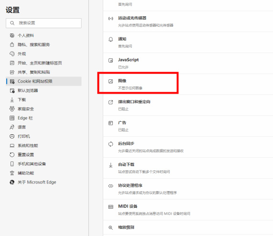
Task: Click the magnifier icon in search box
Action: [x=12, y=23]
